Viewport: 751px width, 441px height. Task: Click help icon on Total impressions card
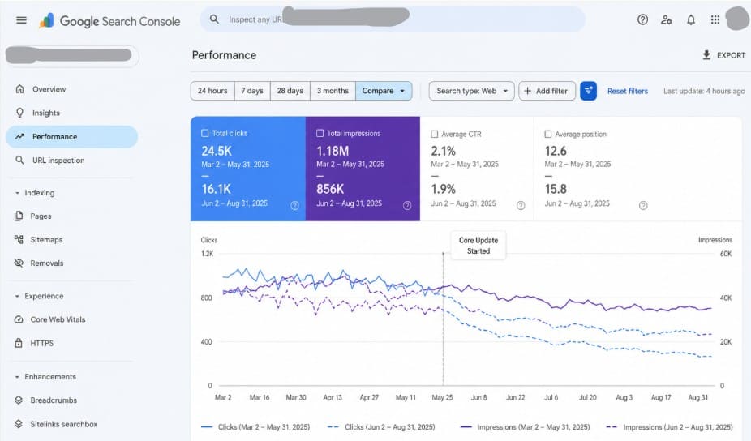coord(407,205)
